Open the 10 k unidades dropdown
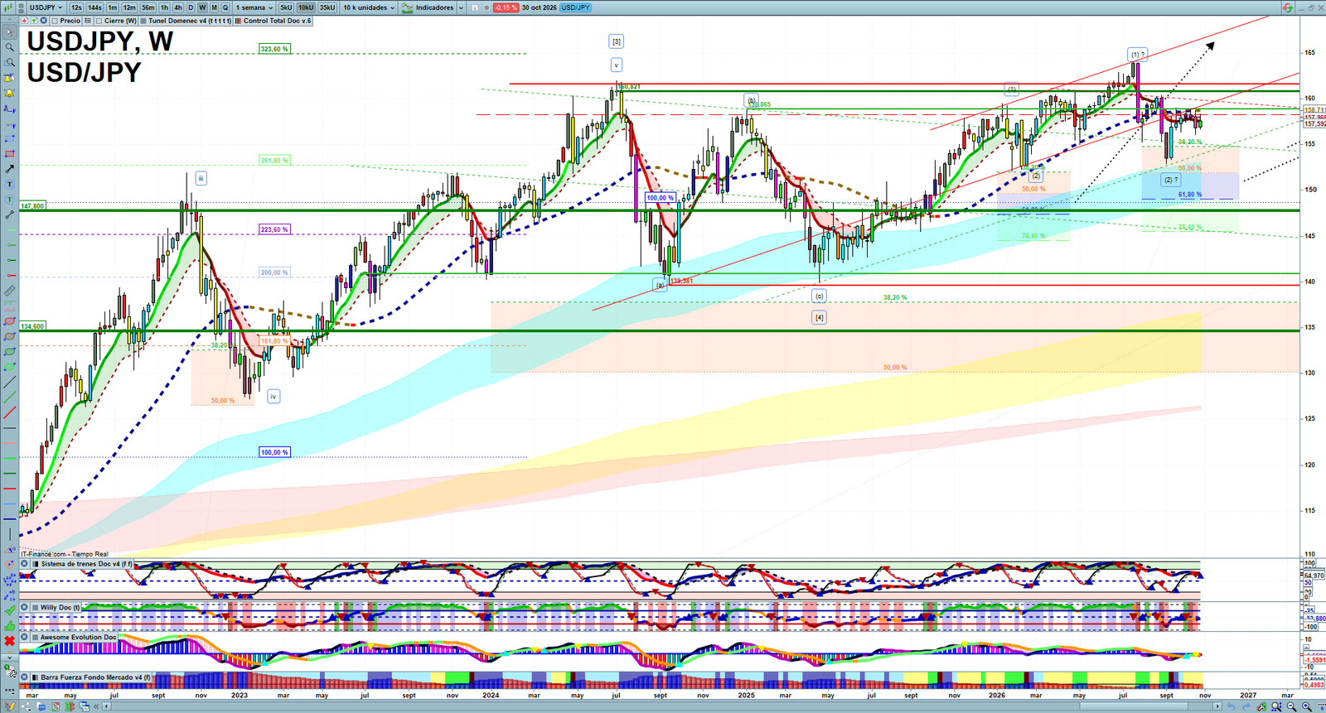This screenshot has width=1326, height=713. [369, 7]
